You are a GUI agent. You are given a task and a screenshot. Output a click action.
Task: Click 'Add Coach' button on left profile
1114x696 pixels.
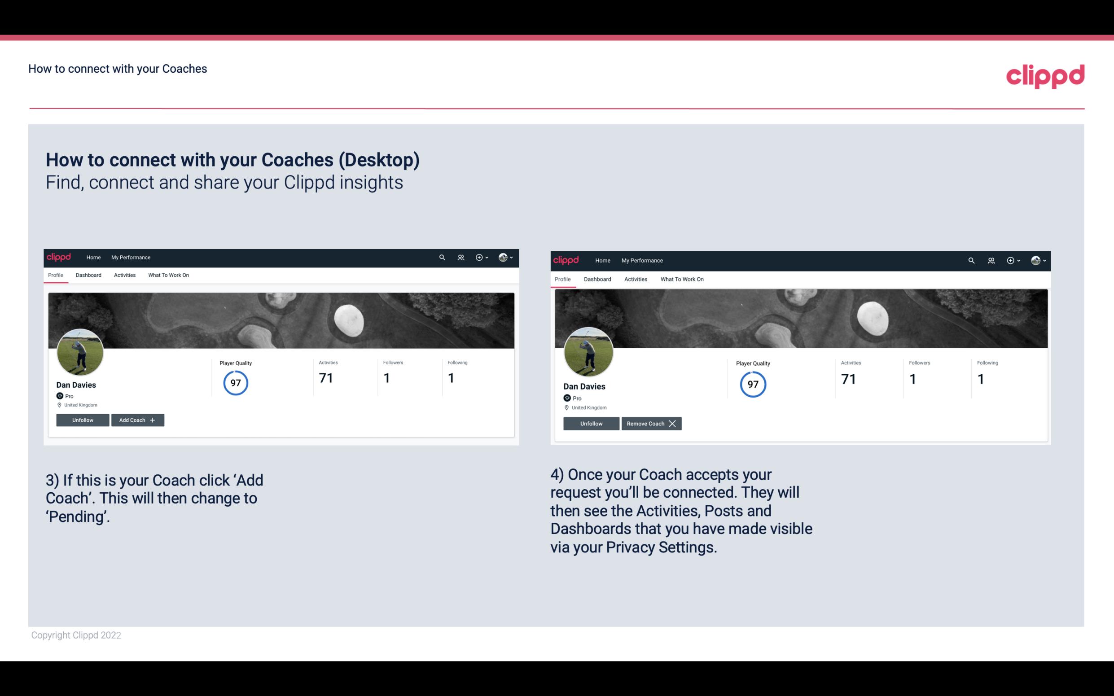click(x=137, y=420)
